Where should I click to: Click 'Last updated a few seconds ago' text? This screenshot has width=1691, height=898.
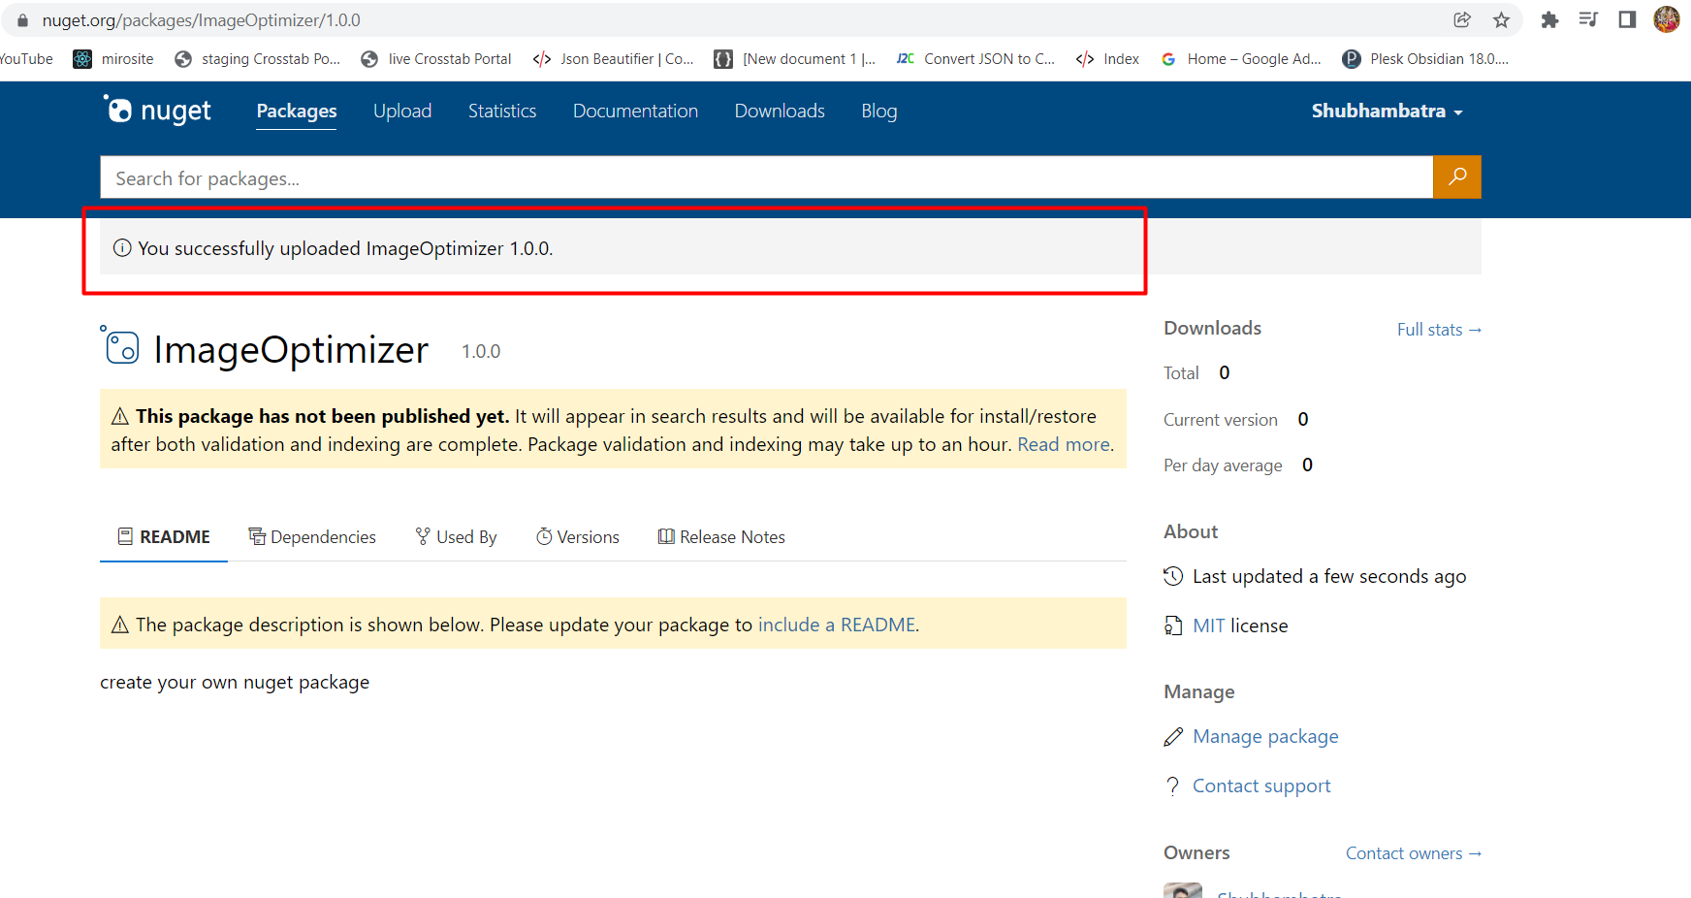tap(1329, 576)
